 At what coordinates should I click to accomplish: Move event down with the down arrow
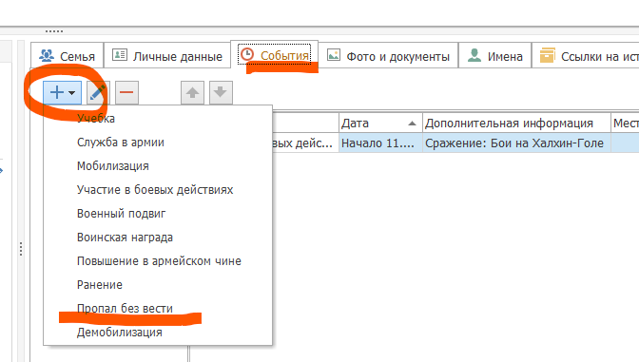(221, 92)
